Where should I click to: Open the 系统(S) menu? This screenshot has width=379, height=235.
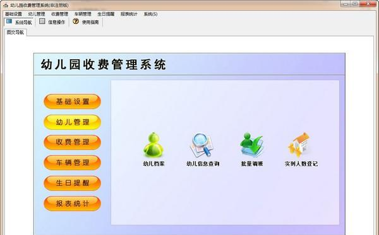[x=150, y=14]
